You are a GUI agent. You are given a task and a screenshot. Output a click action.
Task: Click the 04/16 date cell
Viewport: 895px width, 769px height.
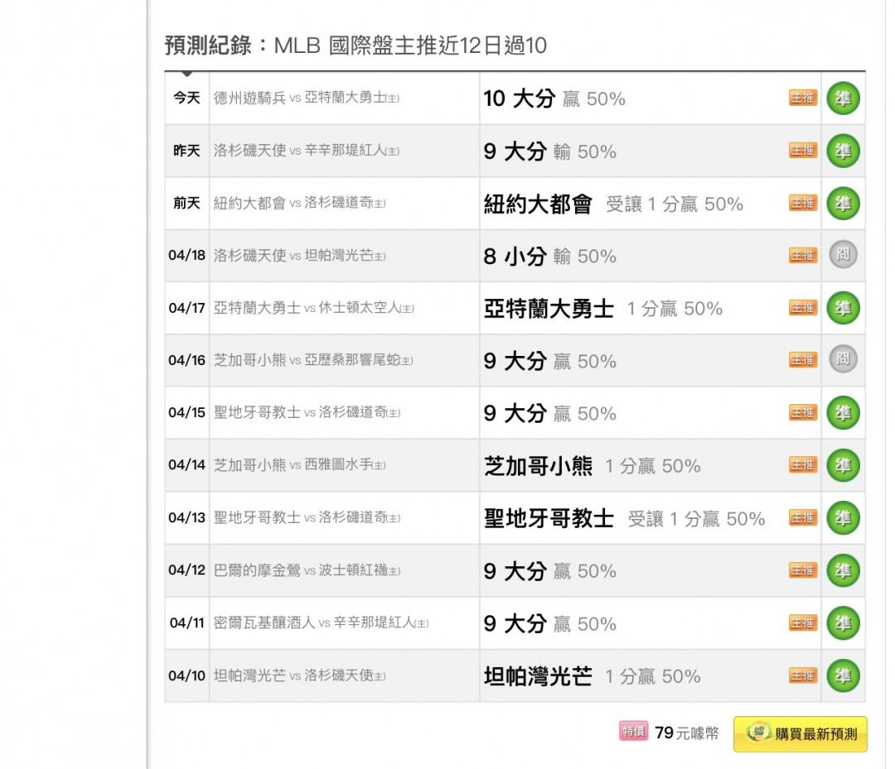pos(186,360)
